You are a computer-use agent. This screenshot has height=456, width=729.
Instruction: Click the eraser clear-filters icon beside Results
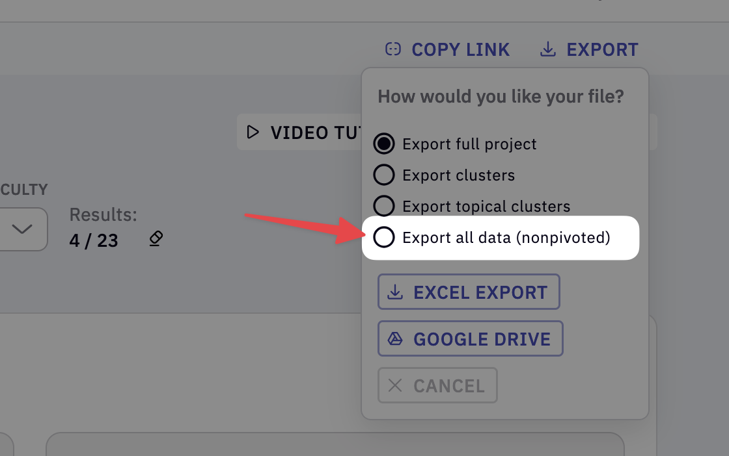156,238
